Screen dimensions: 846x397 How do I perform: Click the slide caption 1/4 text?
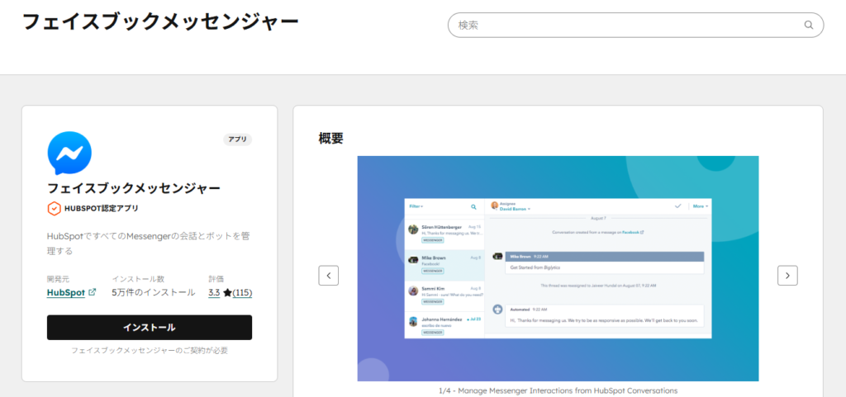pyautogui.click(x=558, y=390)
